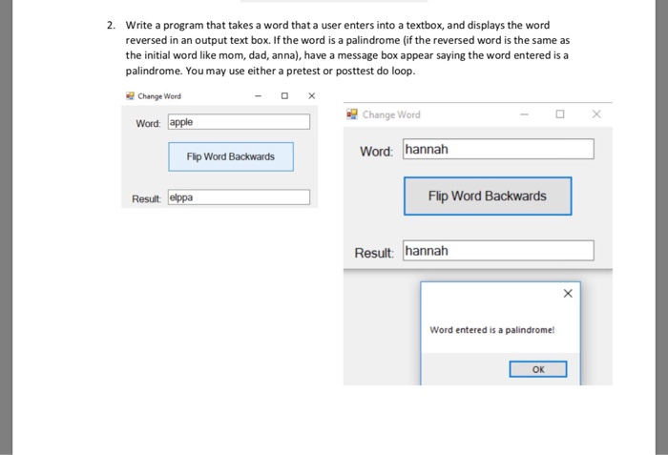Close the hannah Change Word window
Image resolution: width=668 pixels, height=455 pixels.
596,114
